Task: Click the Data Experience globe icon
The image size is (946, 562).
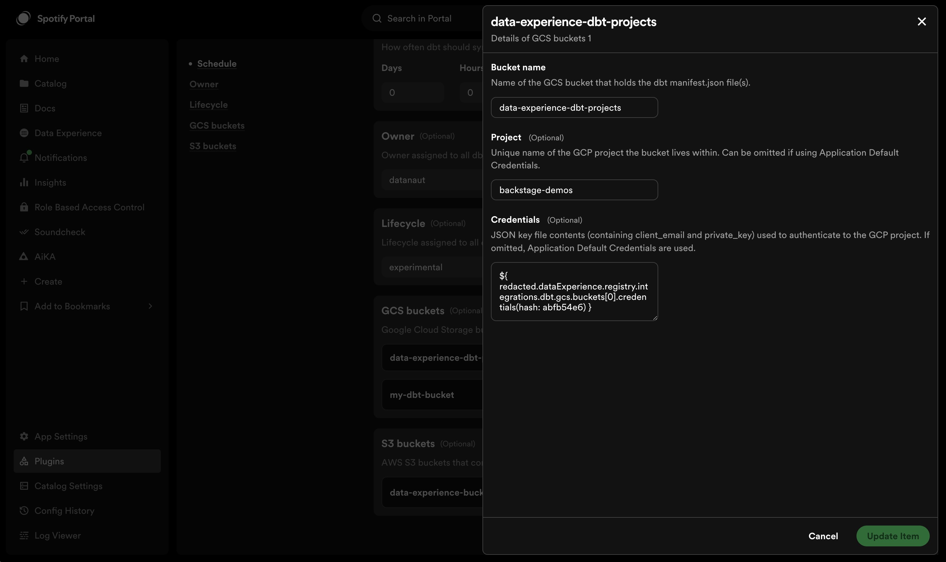Action: (x=24, y=133)
